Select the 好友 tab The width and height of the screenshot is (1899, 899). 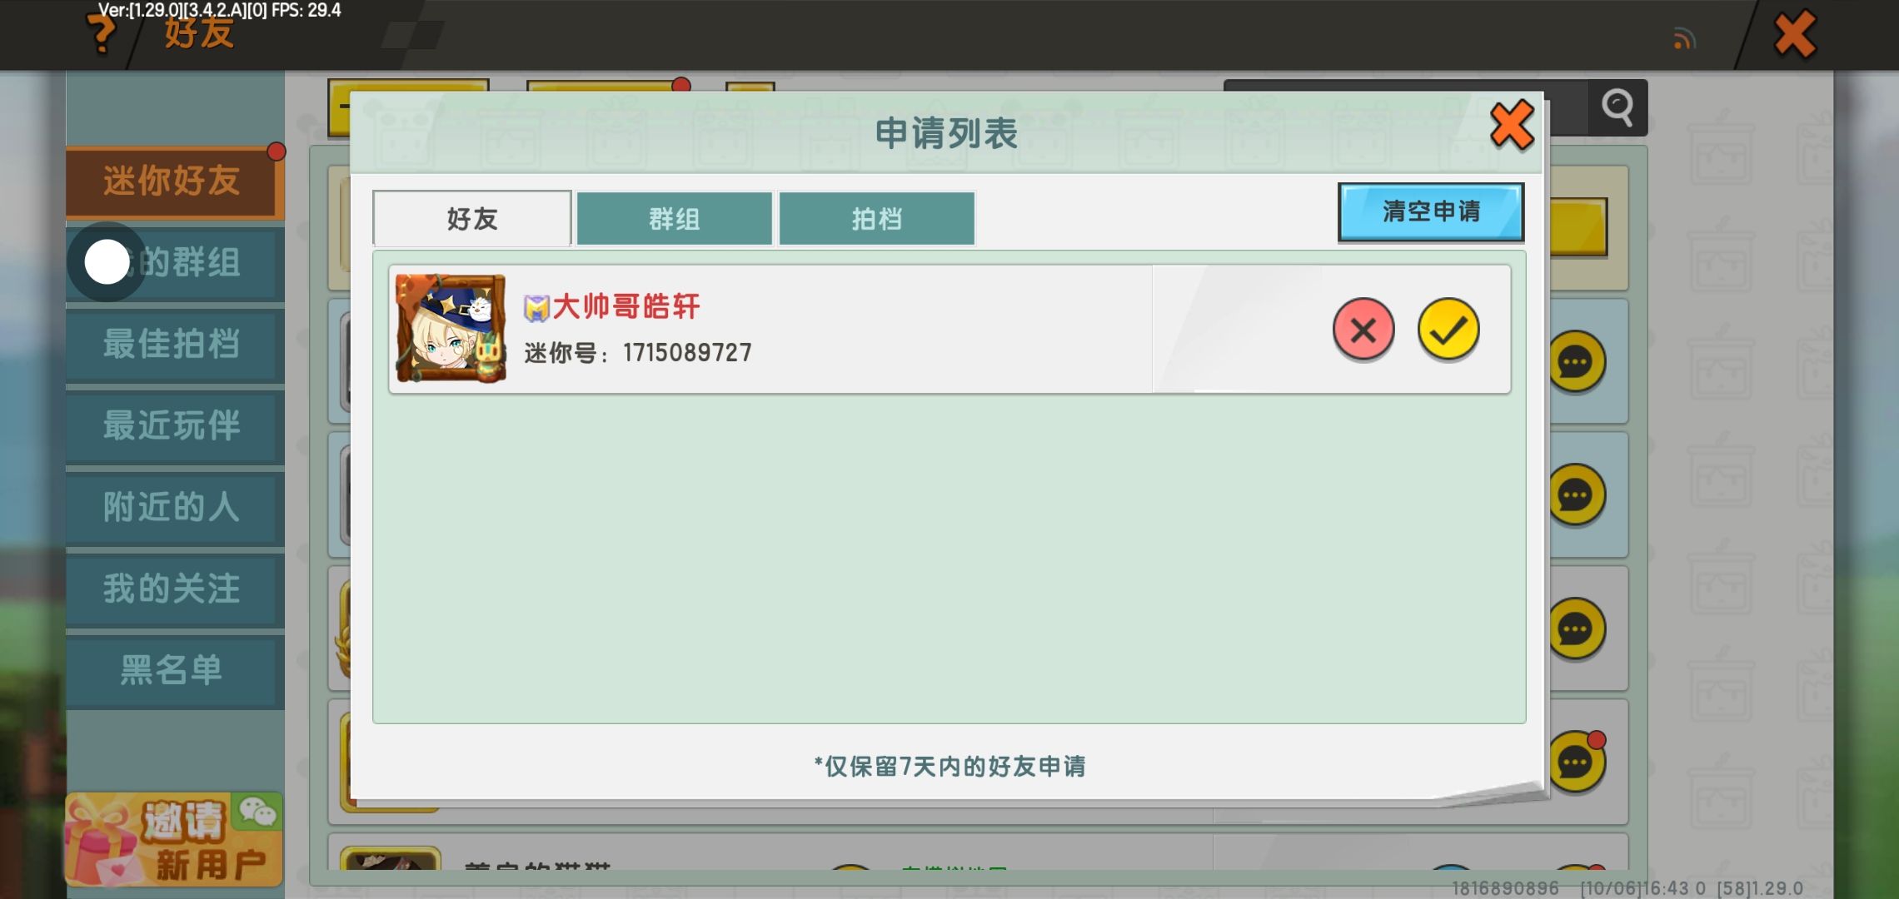pos(471,219)
